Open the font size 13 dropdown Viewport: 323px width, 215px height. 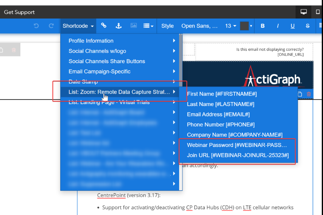pos(231,26)
